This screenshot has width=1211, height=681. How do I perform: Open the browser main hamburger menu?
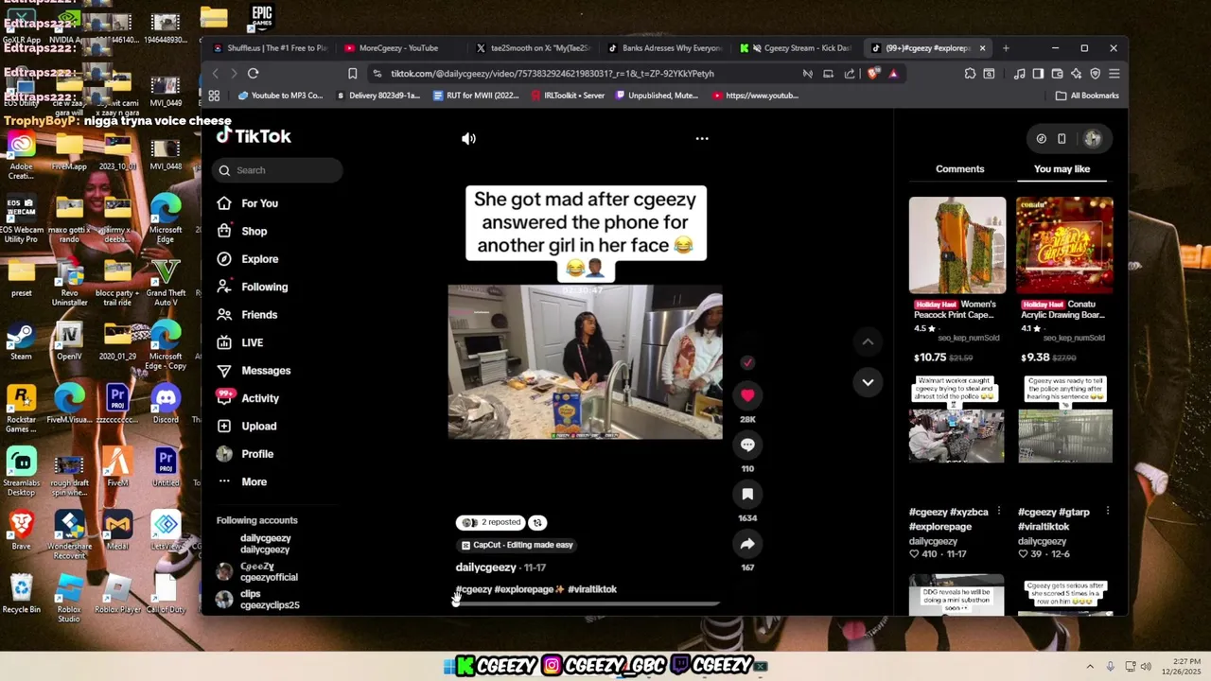coord(1114,73)
